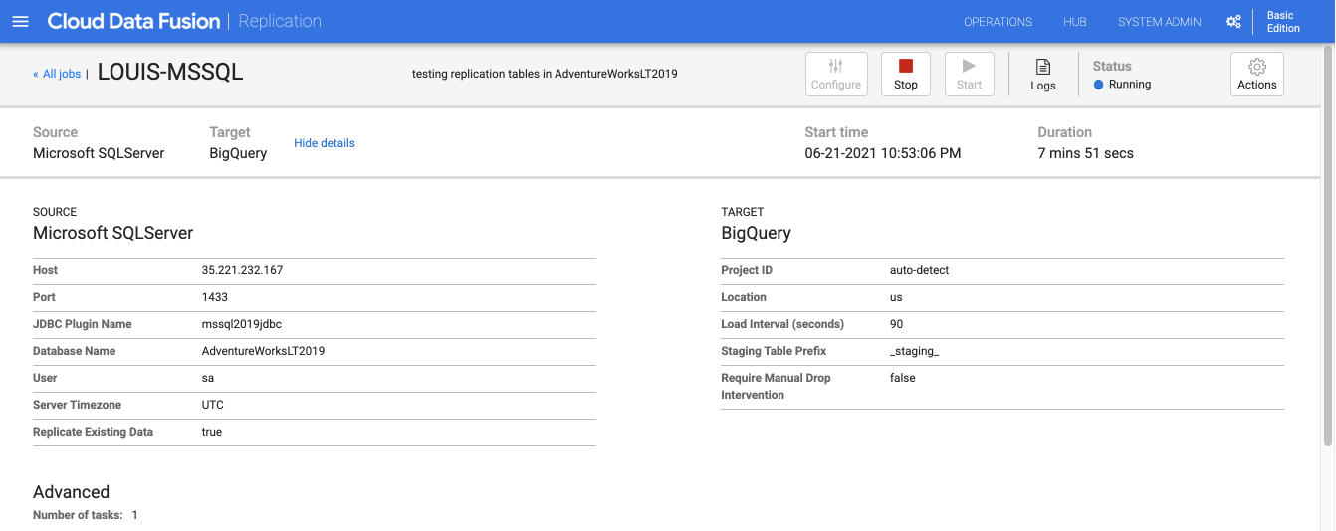
Task: Click the Number of tasks value
Action: 134,515
